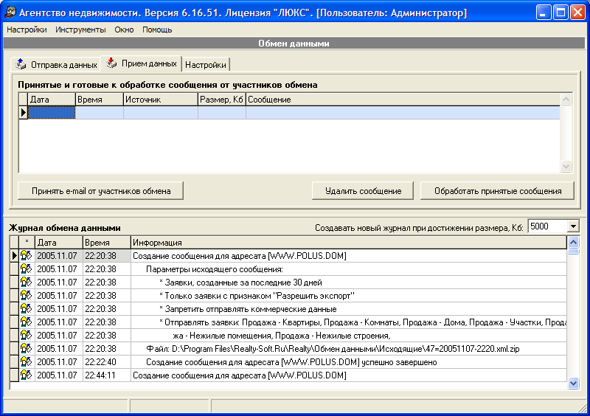Viewport: 590px width, 416px height.
Task: Click the log icon in the first 22:20:38 row
Action: (27, 256)
